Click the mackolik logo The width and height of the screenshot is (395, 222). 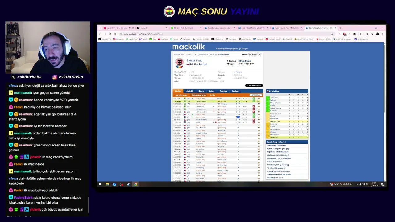[189, 47]
